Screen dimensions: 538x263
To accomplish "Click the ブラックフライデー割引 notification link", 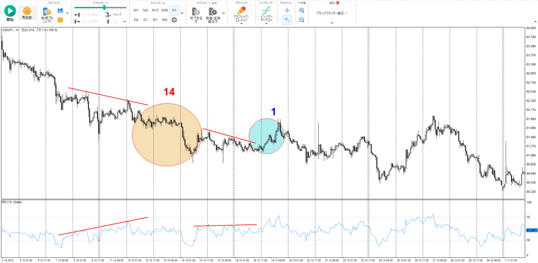I will [332, 13].
